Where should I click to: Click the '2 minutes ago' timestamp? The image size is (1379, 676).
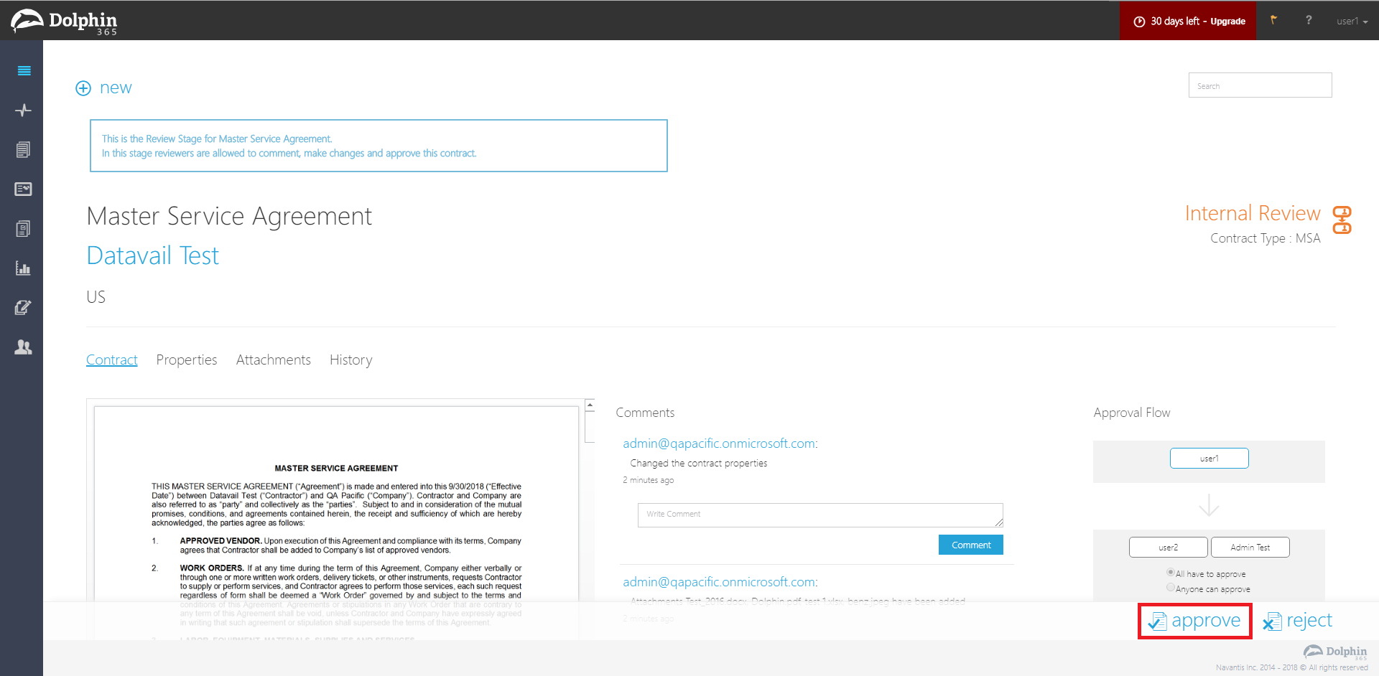[x=648, y=480]
